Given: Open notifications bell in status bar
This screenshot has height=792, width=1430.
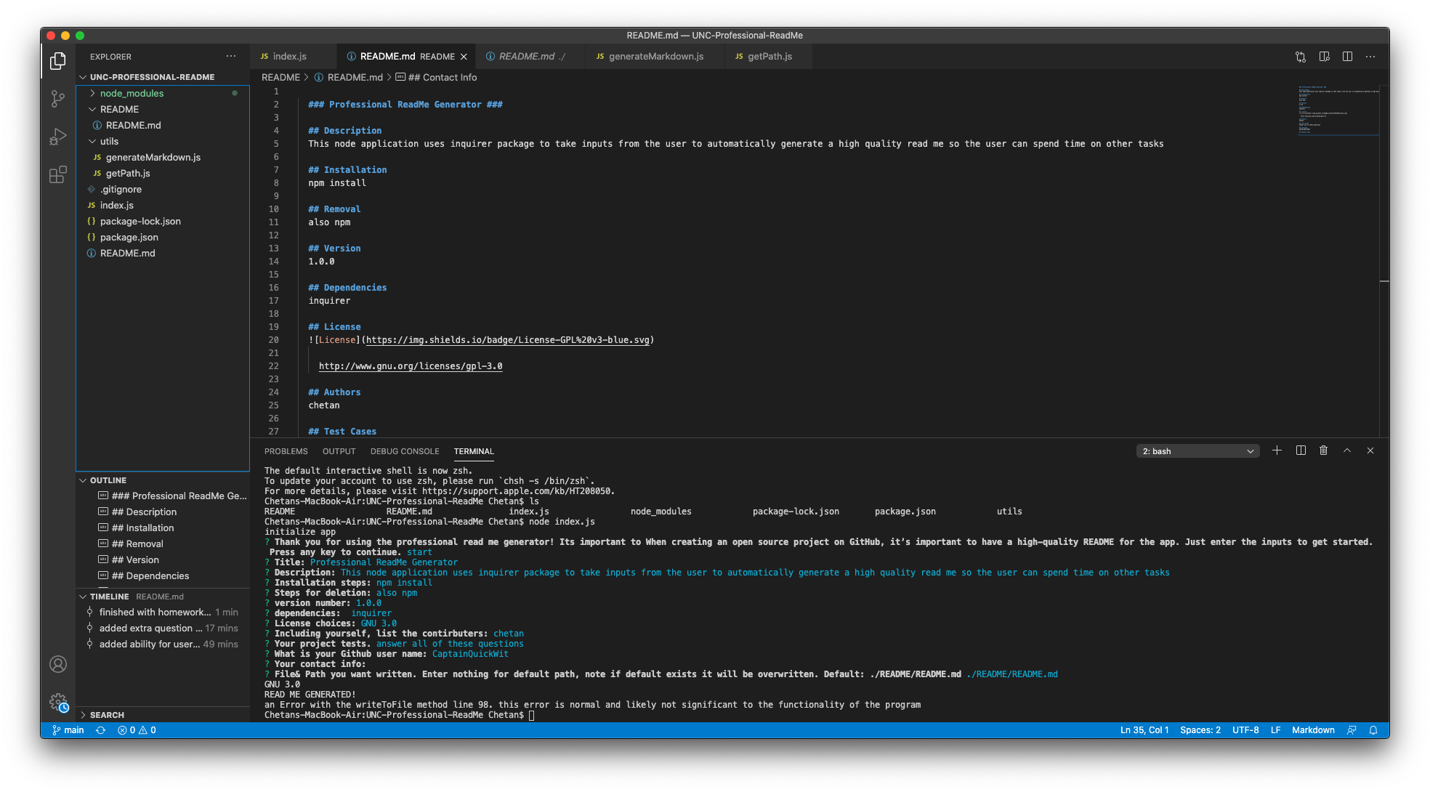Looking at the screenshot, I should pyautogui.click(x=1373, y=730).
